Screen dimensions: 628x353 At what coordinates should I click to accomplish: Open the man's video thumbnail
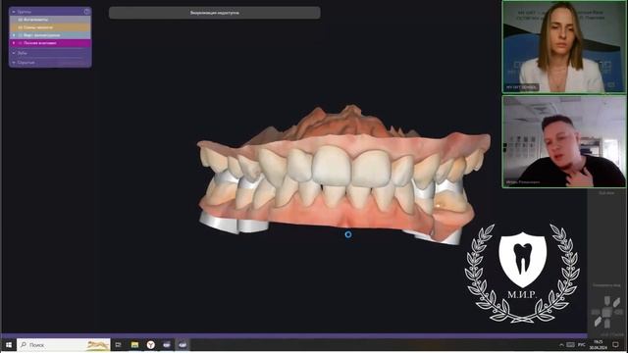563,141
